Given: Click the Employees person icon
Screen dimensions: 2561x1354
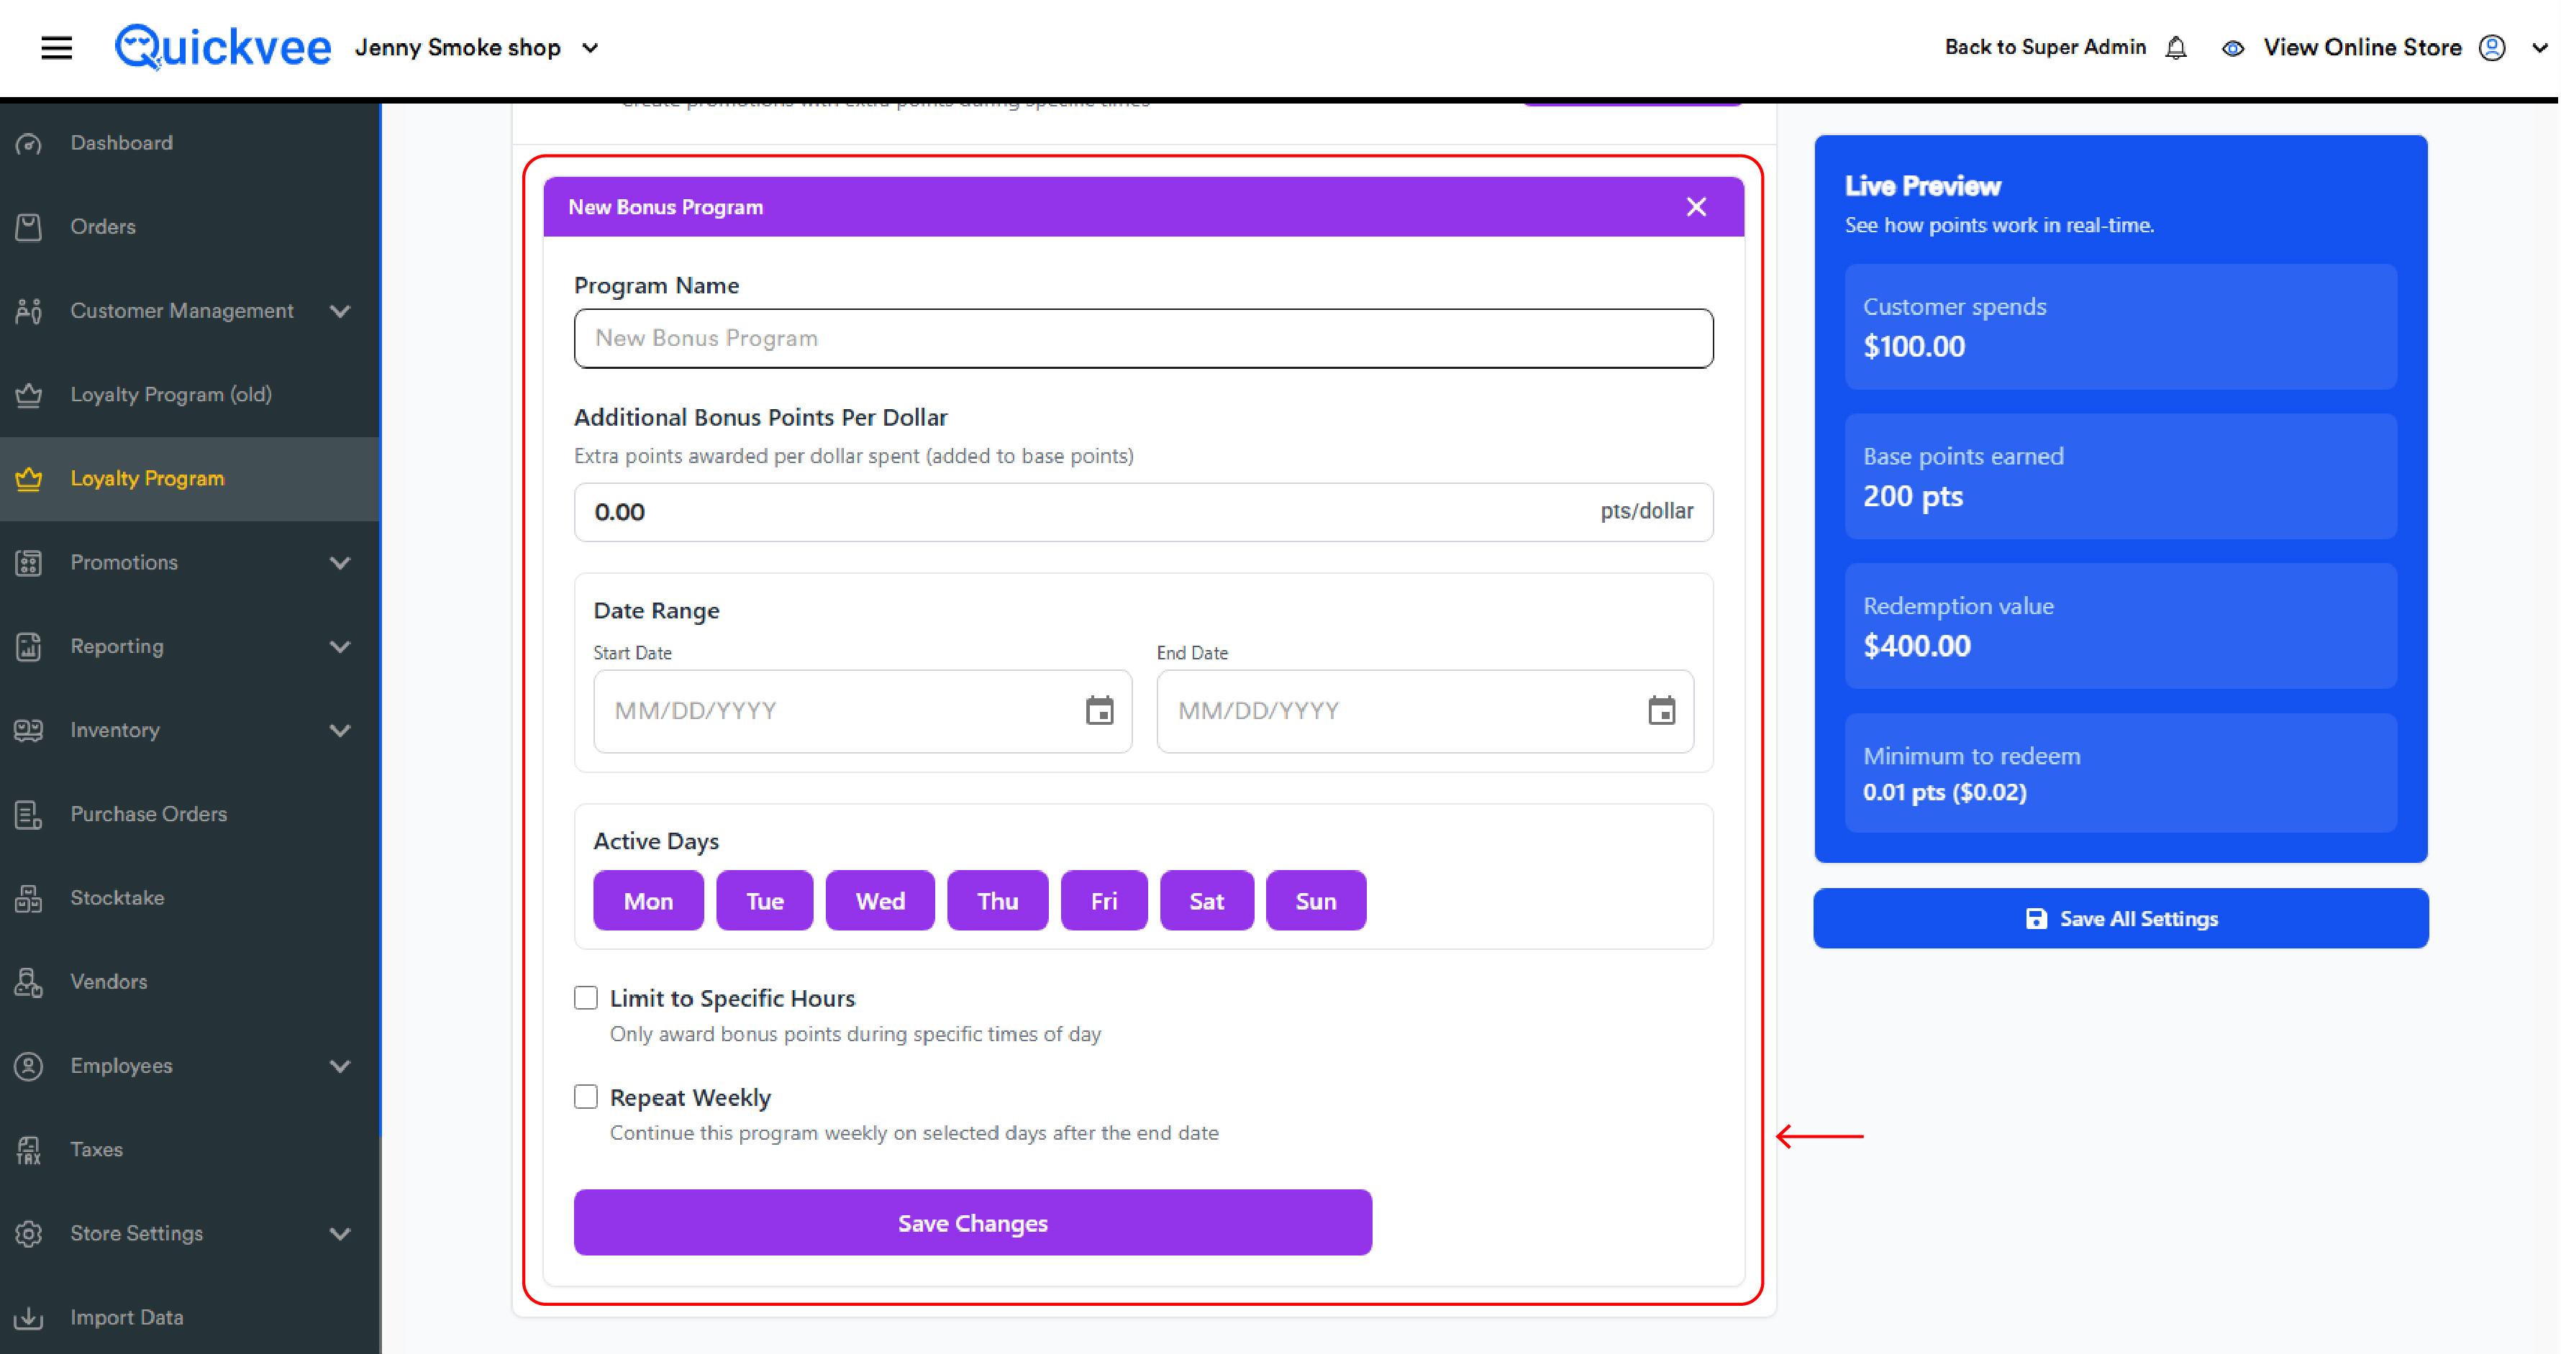Looking at the screenshot, I should point(29,1066).
